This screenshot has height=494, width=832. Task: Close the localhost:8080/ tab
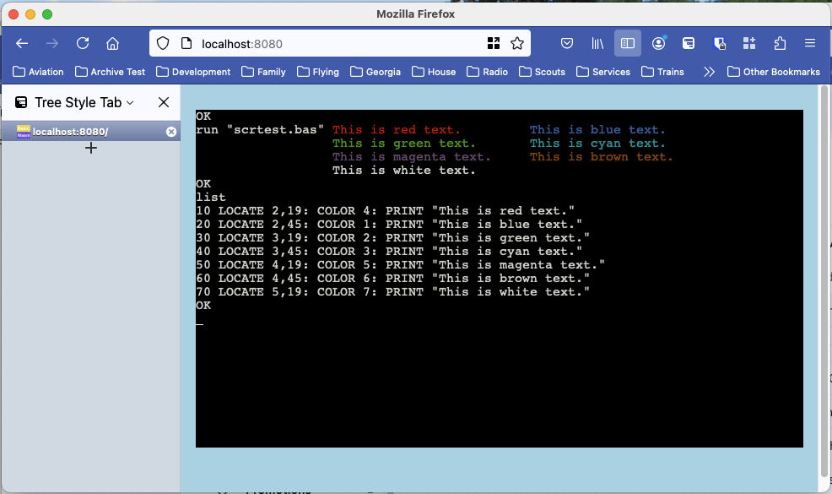(x=171, y=132)
